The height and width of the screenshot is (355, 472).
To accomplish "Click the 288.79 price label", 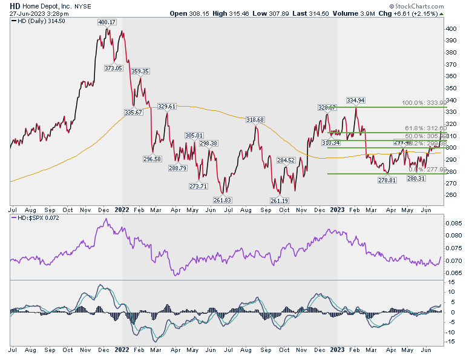I will 177,168.
